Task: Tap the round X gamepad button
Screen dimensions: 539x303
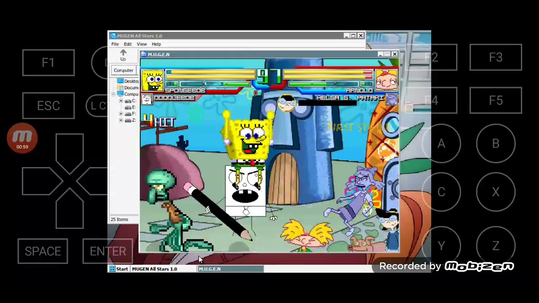Action: coord(496,192)
